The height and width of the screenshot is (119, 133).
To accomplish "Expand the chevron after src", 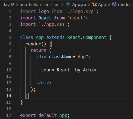I will (62, 5).
